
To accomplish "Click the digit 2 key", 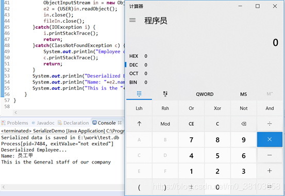I will click(217, 171).
